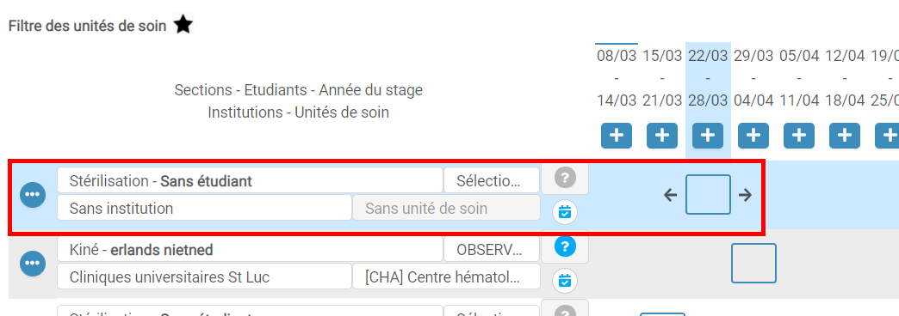Image resolution: width=899 pixels, height=316 pixels.
Task: Click plus button under 05/04 week column
Action: click(x=799, y=136)
